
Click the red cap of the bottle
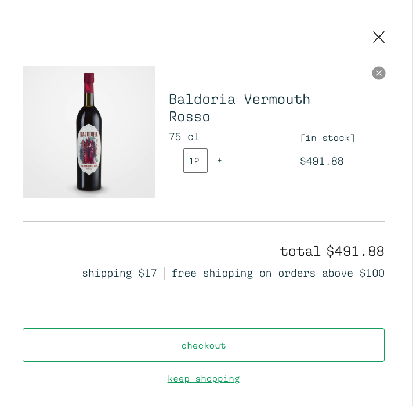point(89,82)
